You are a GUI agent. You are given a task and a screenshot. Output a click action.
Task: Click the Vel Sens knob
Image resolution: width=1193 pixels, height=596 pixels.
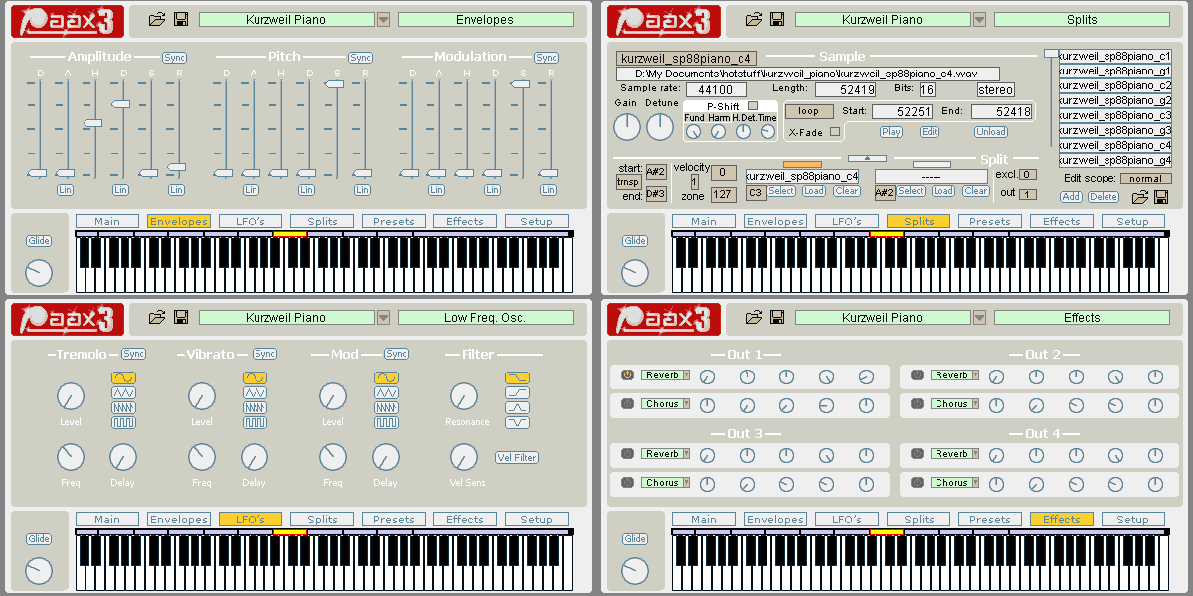coord(463,457)
